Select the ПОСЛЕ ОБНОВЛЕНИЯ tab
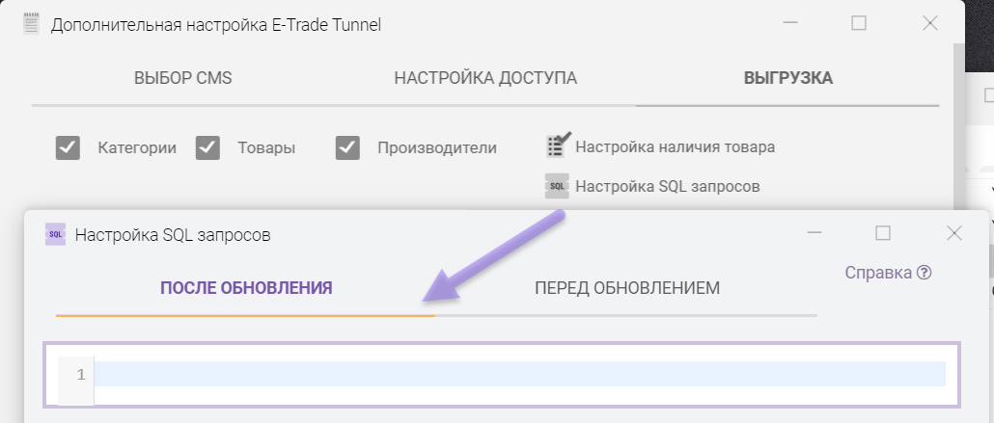 coord(246,288)
